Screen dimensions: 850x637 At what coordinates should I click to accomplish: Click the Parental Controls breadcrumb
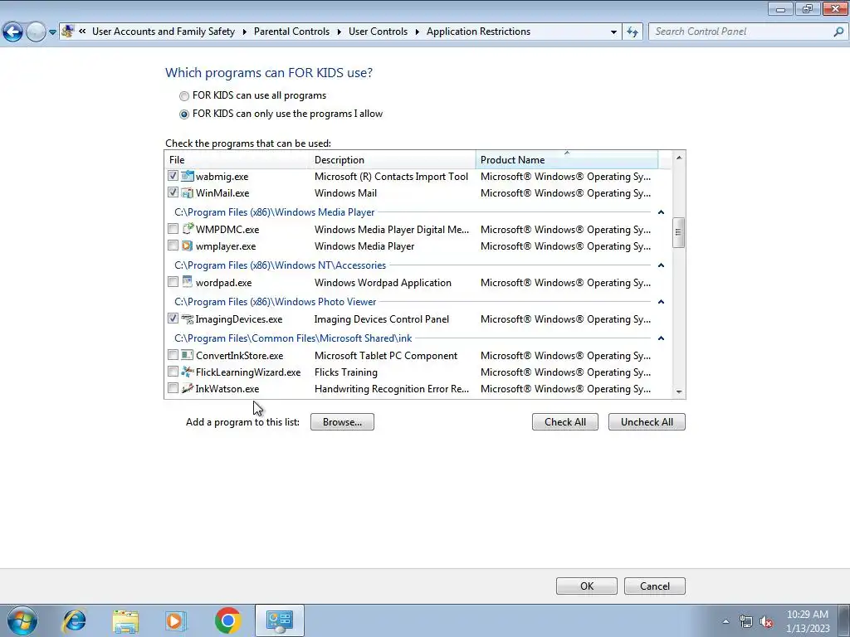(291, 32)
